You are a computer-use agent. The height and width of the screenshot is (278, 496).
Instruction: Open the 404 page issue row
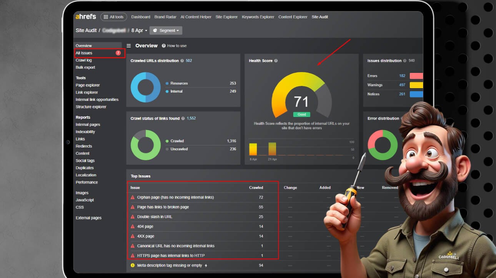pyautogui.click(x=146, y=227)
